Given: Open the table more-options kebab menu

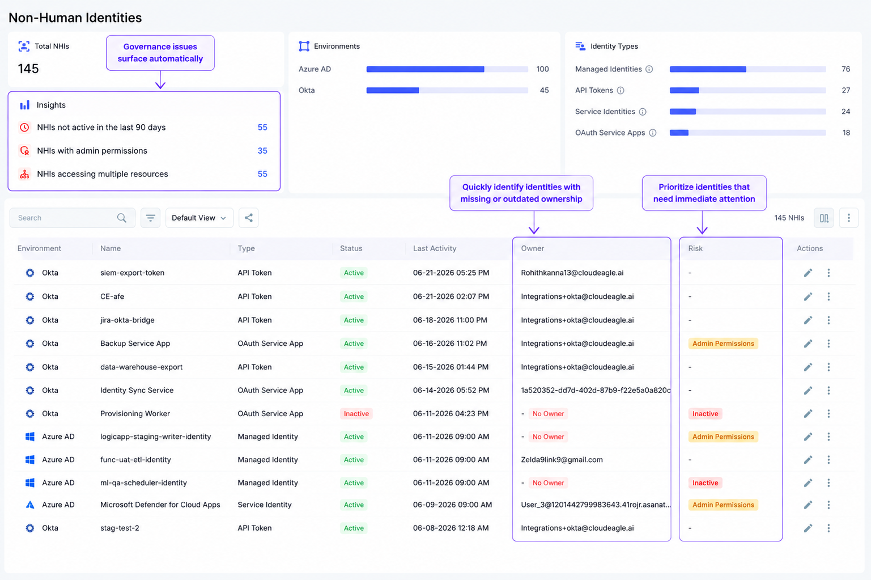Looking at the screenshot, I should (848, 218).
